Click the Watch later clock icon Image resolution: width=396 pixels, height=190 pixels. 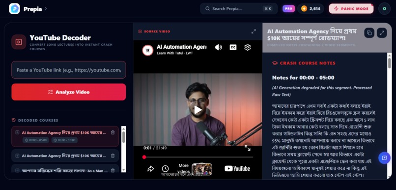click(x=165, y=169)
